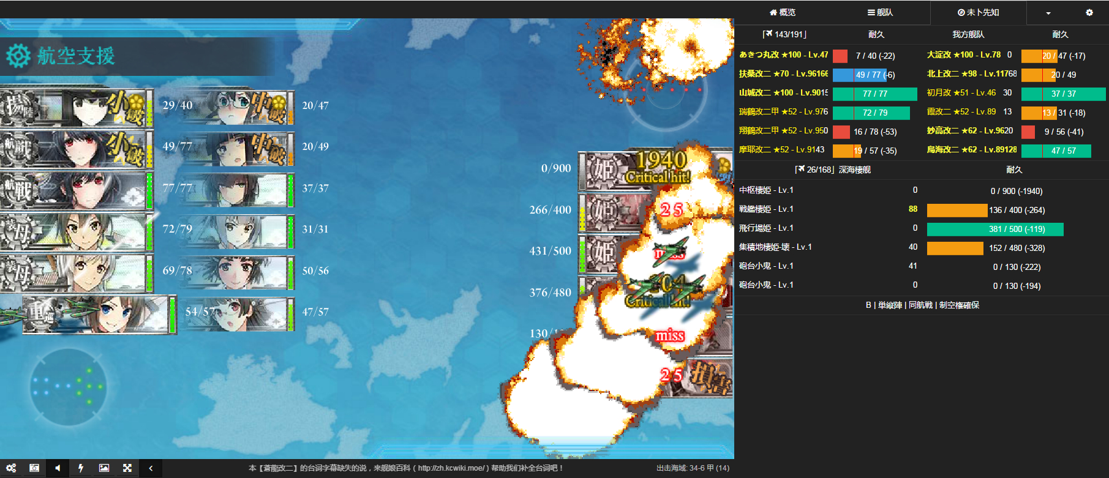This screenshot has width=1109, height=478.
Task: Click 飛行場姫's green 381 / 500 HP bar
Action: 995,230
